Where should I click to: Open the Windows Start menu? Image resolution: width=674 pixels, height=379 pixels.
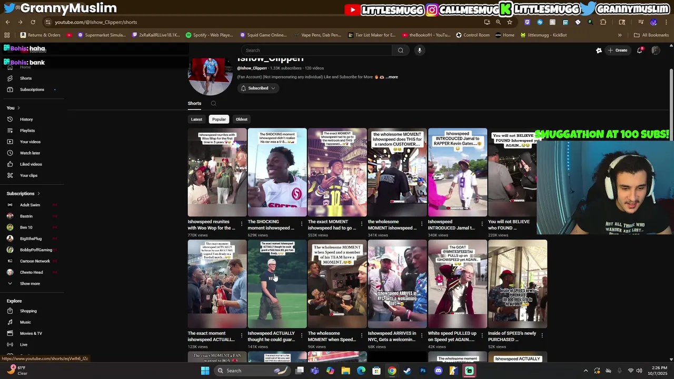205,371
